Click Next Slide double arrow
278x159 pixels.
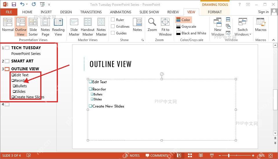(275, 143)
